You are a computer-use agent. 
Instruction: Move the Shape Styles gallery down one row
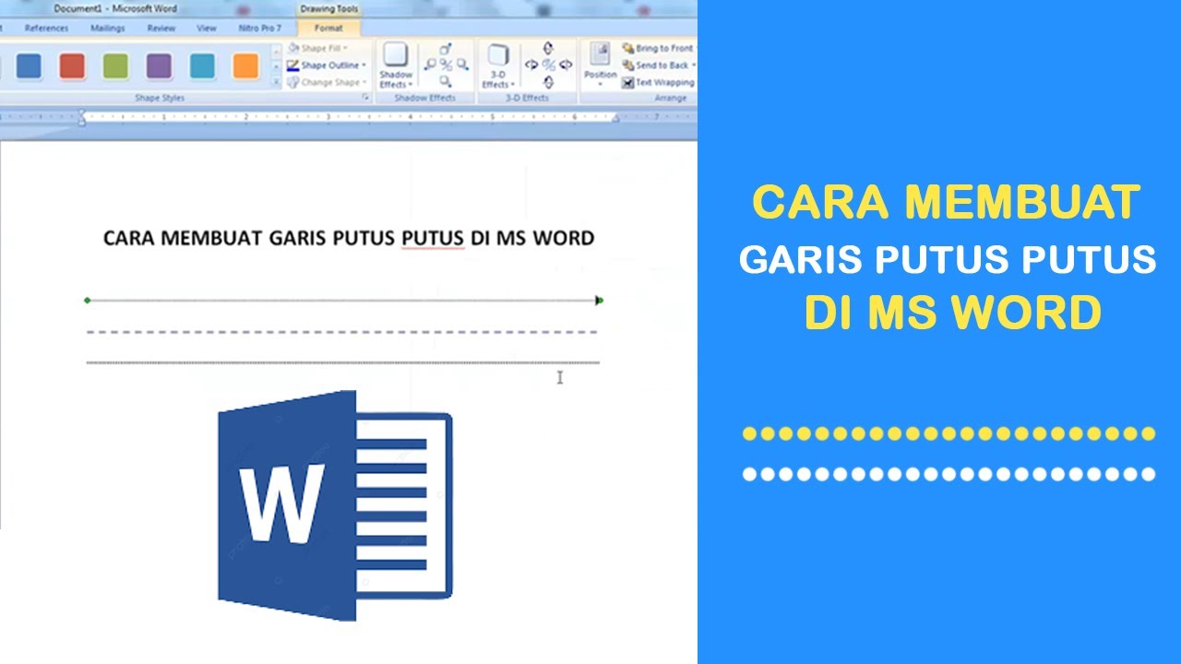tap(276, 66)
